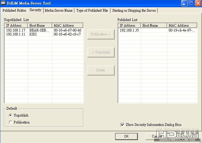This screenshot has width=202, height=143.
Task: Select the 192.168.1.17 row in Unpublished List
Action: point(44,30)
